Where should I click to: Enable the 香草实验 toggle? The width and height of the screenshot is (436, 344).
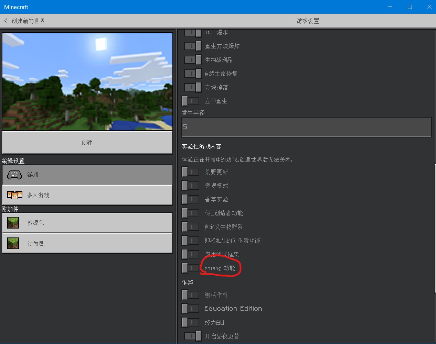190,199
